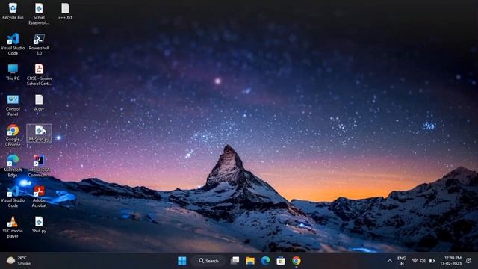
Task: Launch Microsoft Edge from the taskbar
Action: click(x=266, y=261)
